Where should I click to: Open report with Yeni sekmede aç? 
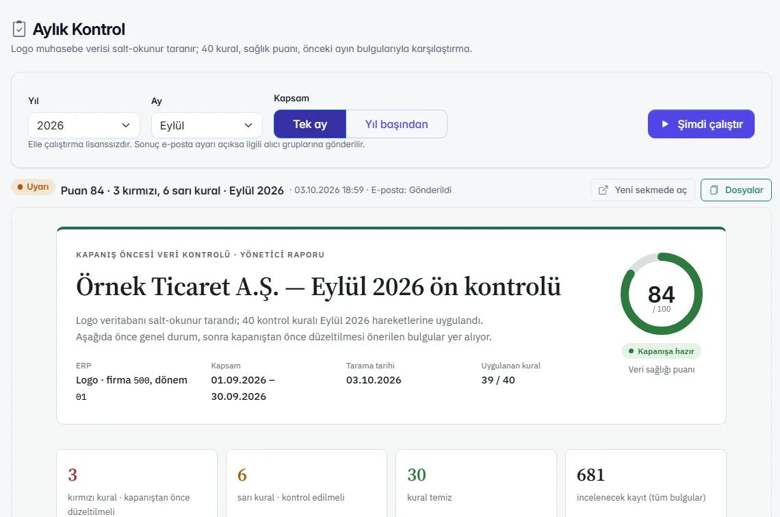click(x=642, y=190)
